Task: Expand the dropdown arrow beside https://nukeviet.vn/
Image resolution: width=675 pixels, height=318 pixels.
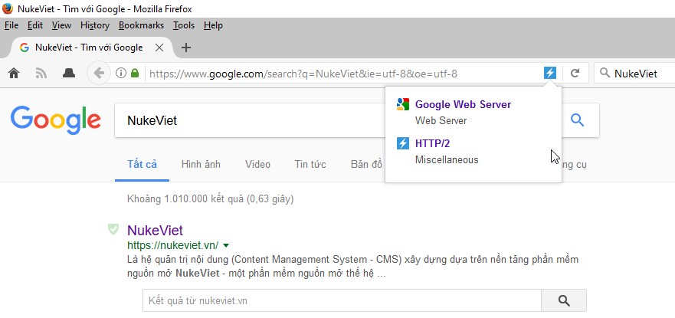Action: point(227,245)
